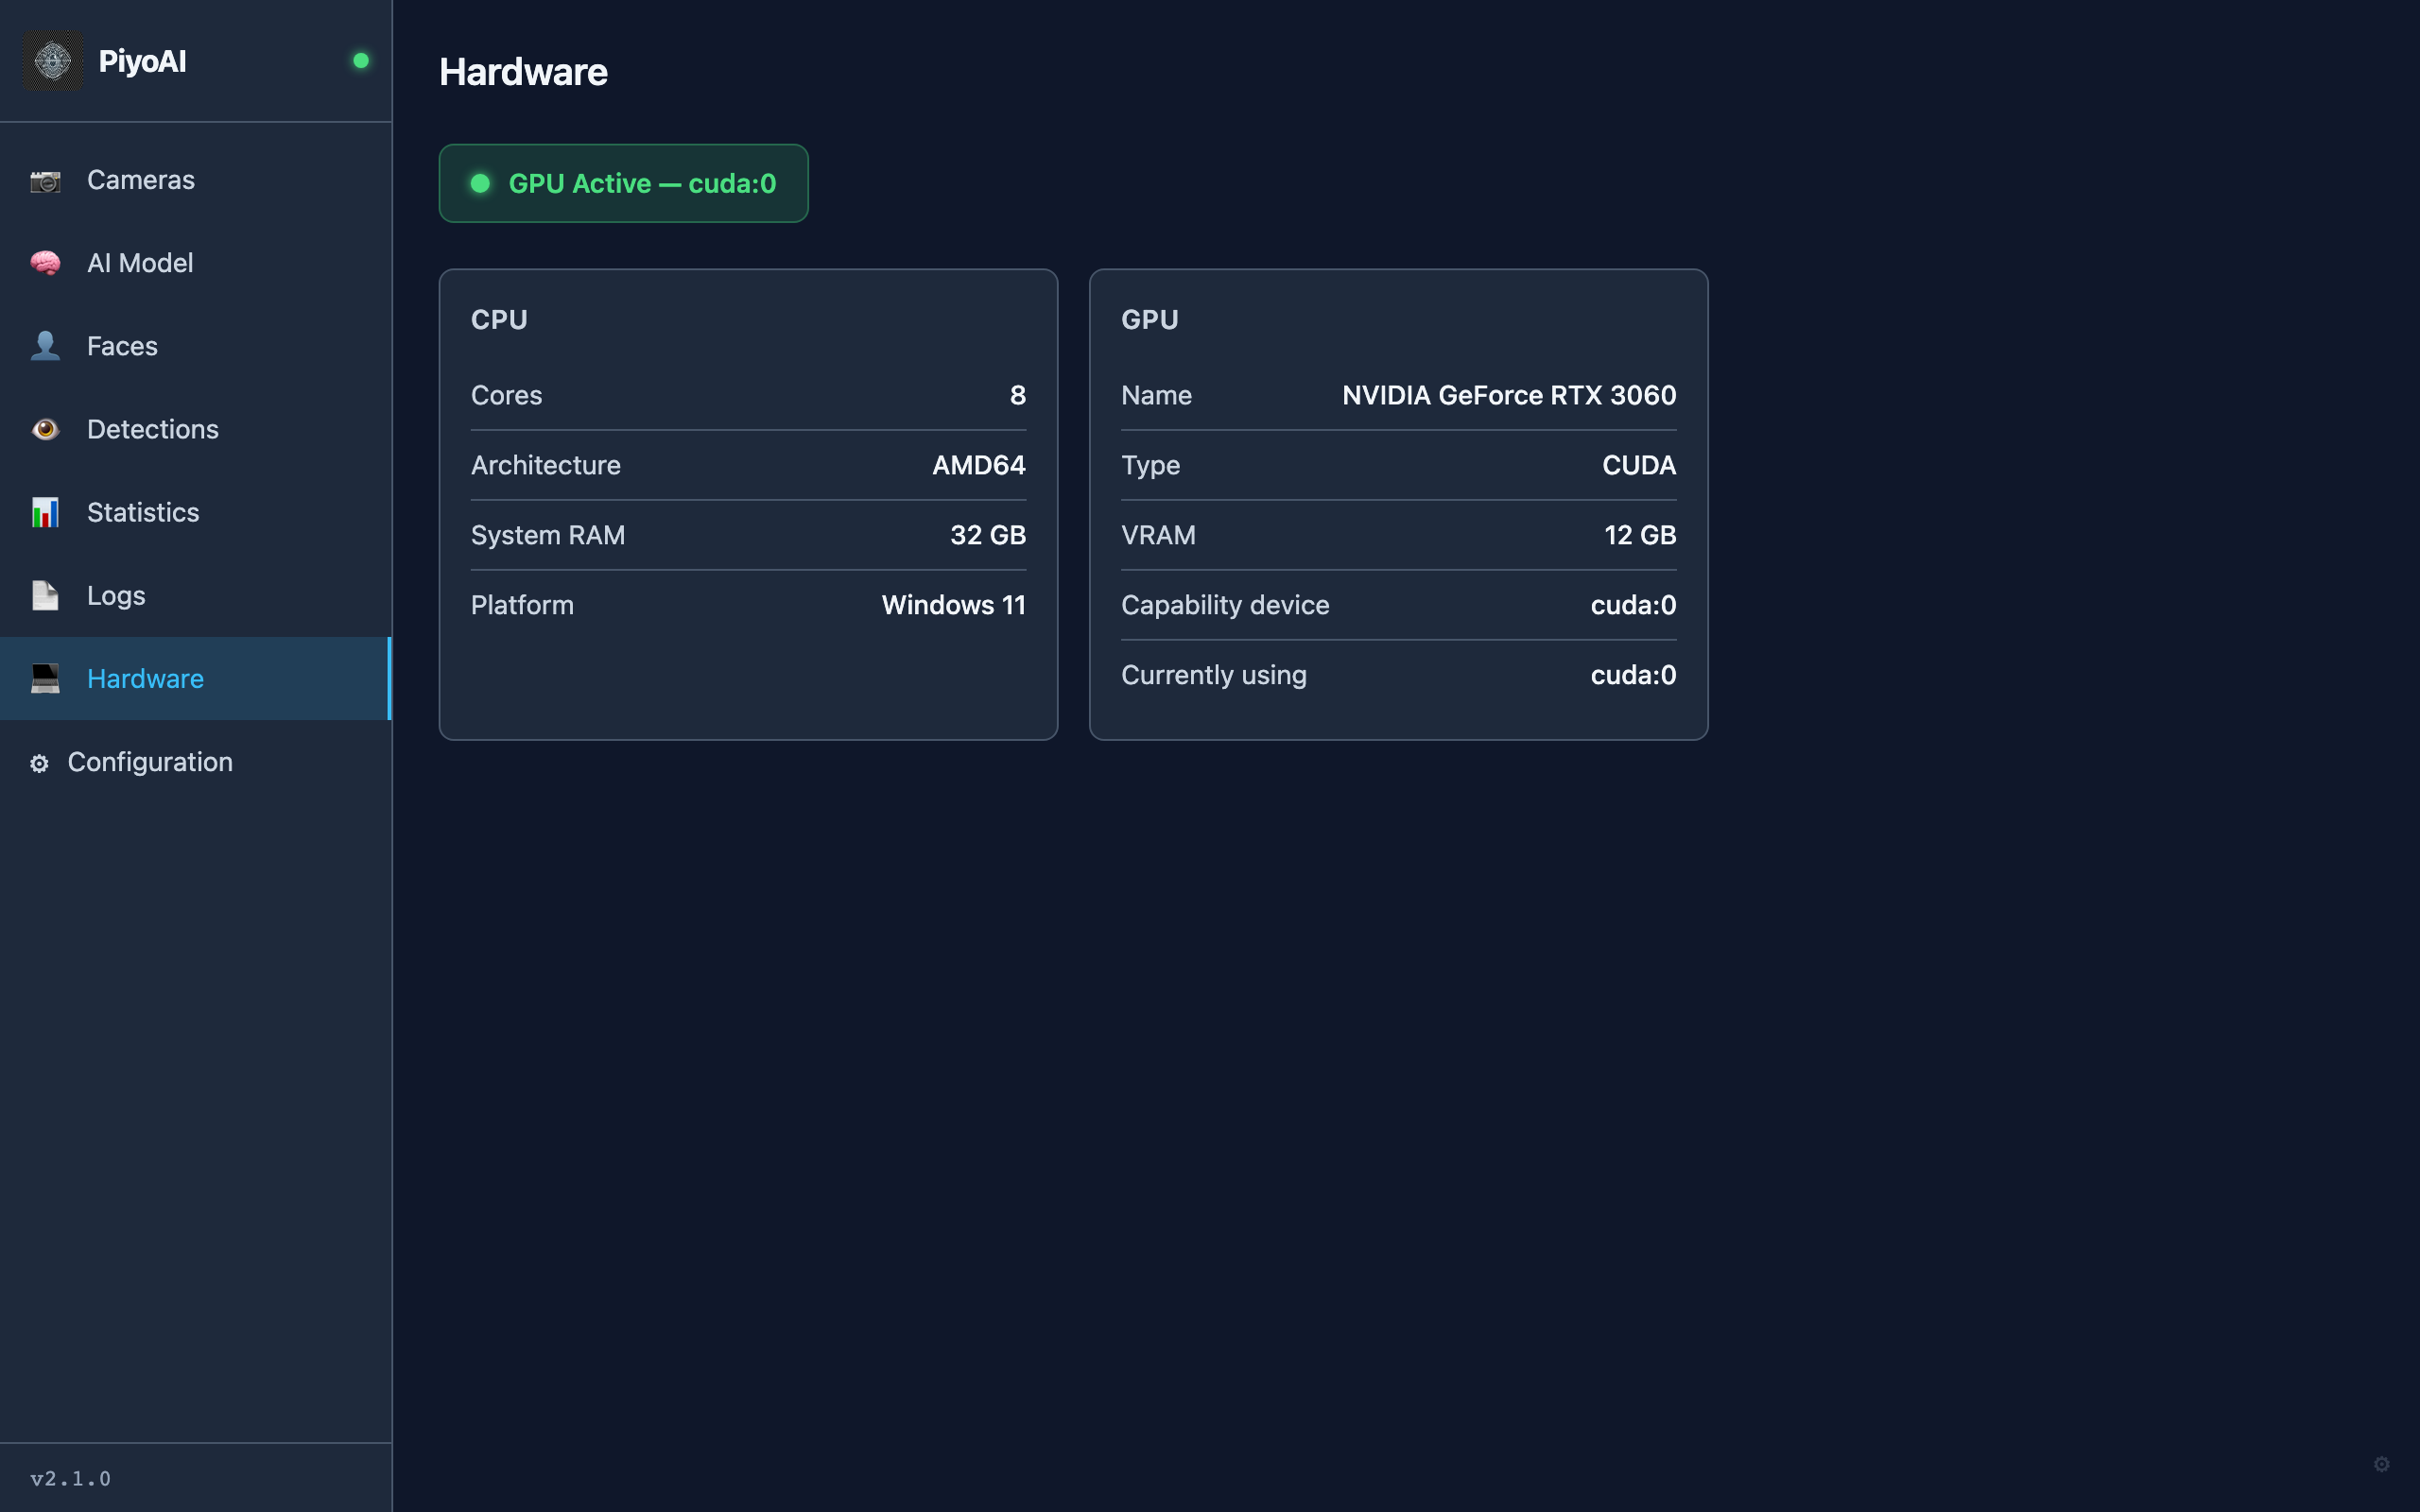
Task: Click the Capability device label
Action: tap(1225, 605)
